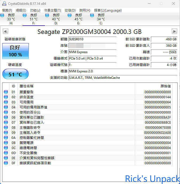Click total host reads value 460 GB

pos(164,39)
